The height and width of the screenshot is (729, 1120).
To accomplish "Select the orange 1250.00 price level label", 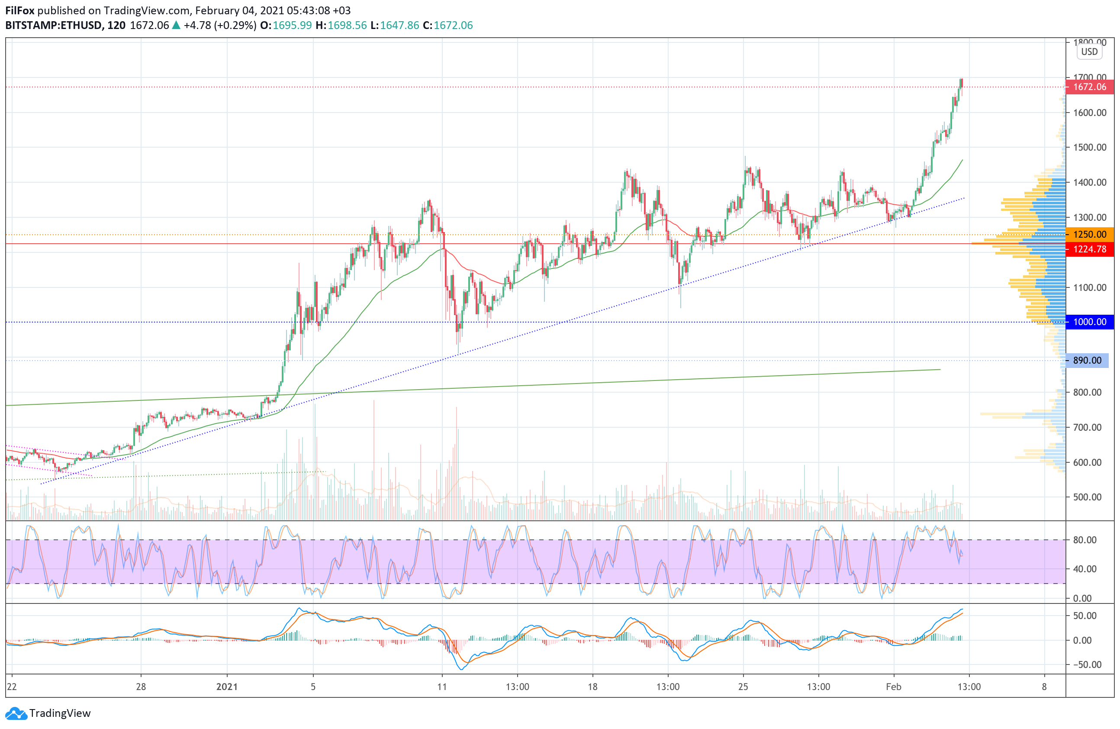I will point(1089,234).
